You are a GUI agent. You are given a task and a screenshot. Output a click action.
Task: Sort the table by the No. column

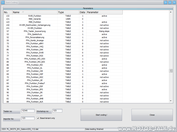[8, 12]
